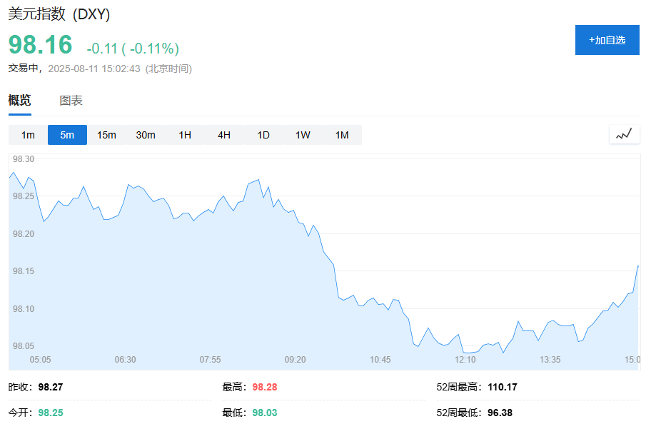
Task: Click the 98.10 y-axis label
Action: 24,308
